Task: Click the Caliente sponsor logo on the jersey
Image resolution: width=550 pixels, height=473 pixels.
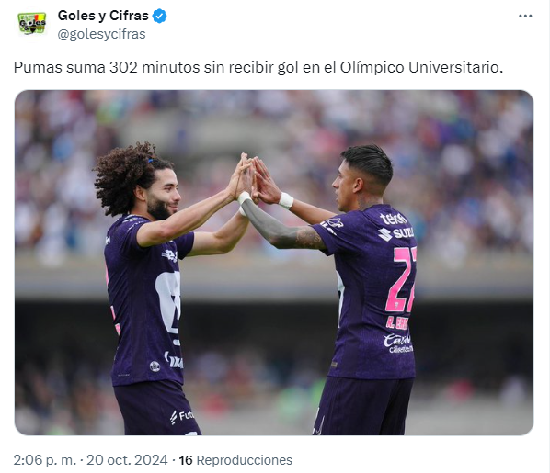Action: point(398,343)
